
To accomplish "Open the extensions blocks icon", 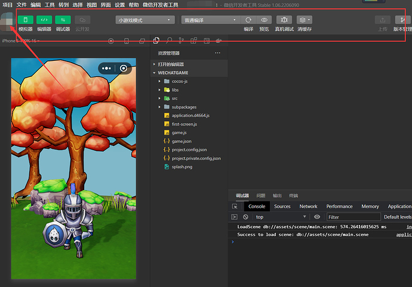I will coord(193,40).
